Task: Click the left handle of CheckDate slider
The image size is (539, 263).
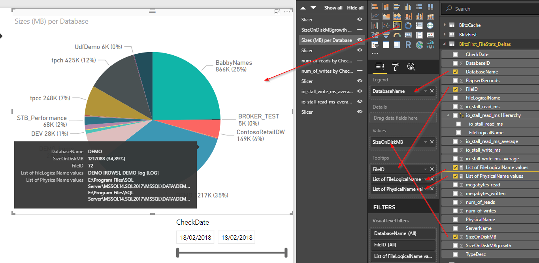Action: pyautogui.click(x=178, y=252)
